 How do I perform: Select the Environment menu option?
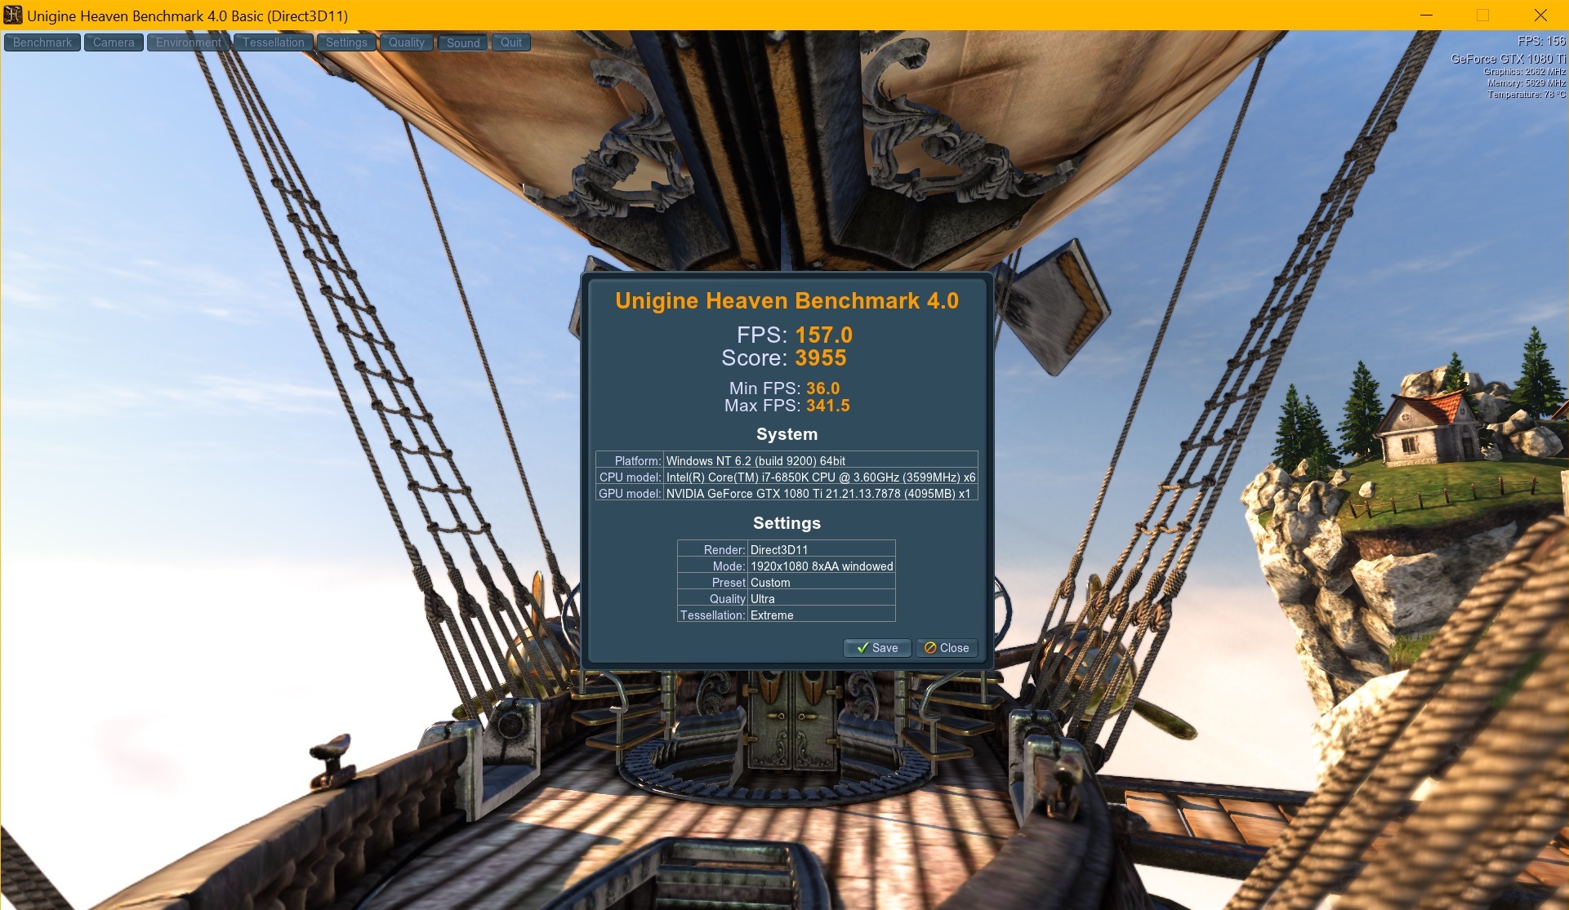[186, 42]
